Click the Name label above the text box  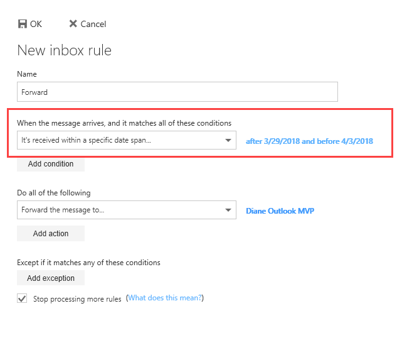click(x=27, y=74)
